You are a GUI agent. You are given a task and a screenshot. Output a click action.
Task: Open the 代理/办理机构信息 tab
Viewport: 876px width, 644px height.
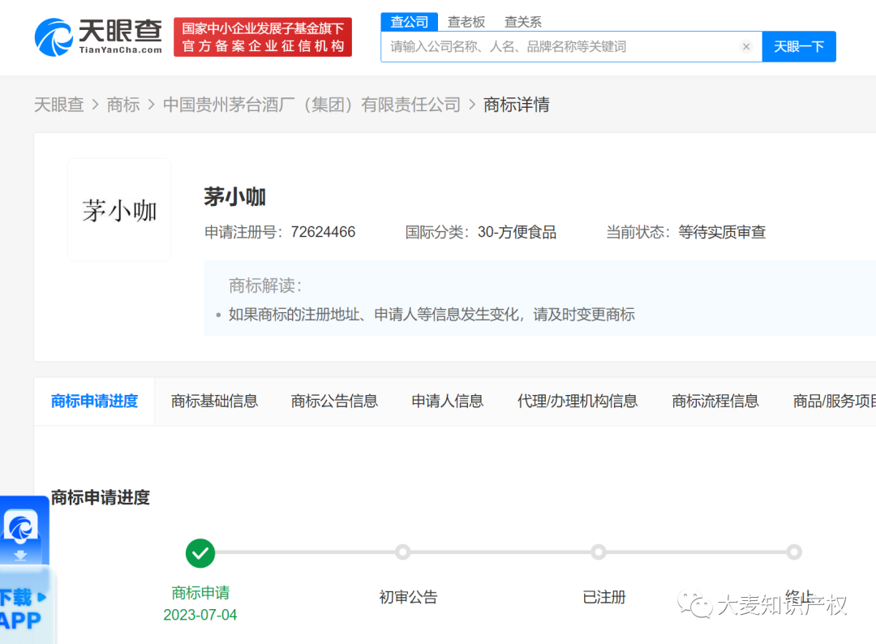coord(578,401)
